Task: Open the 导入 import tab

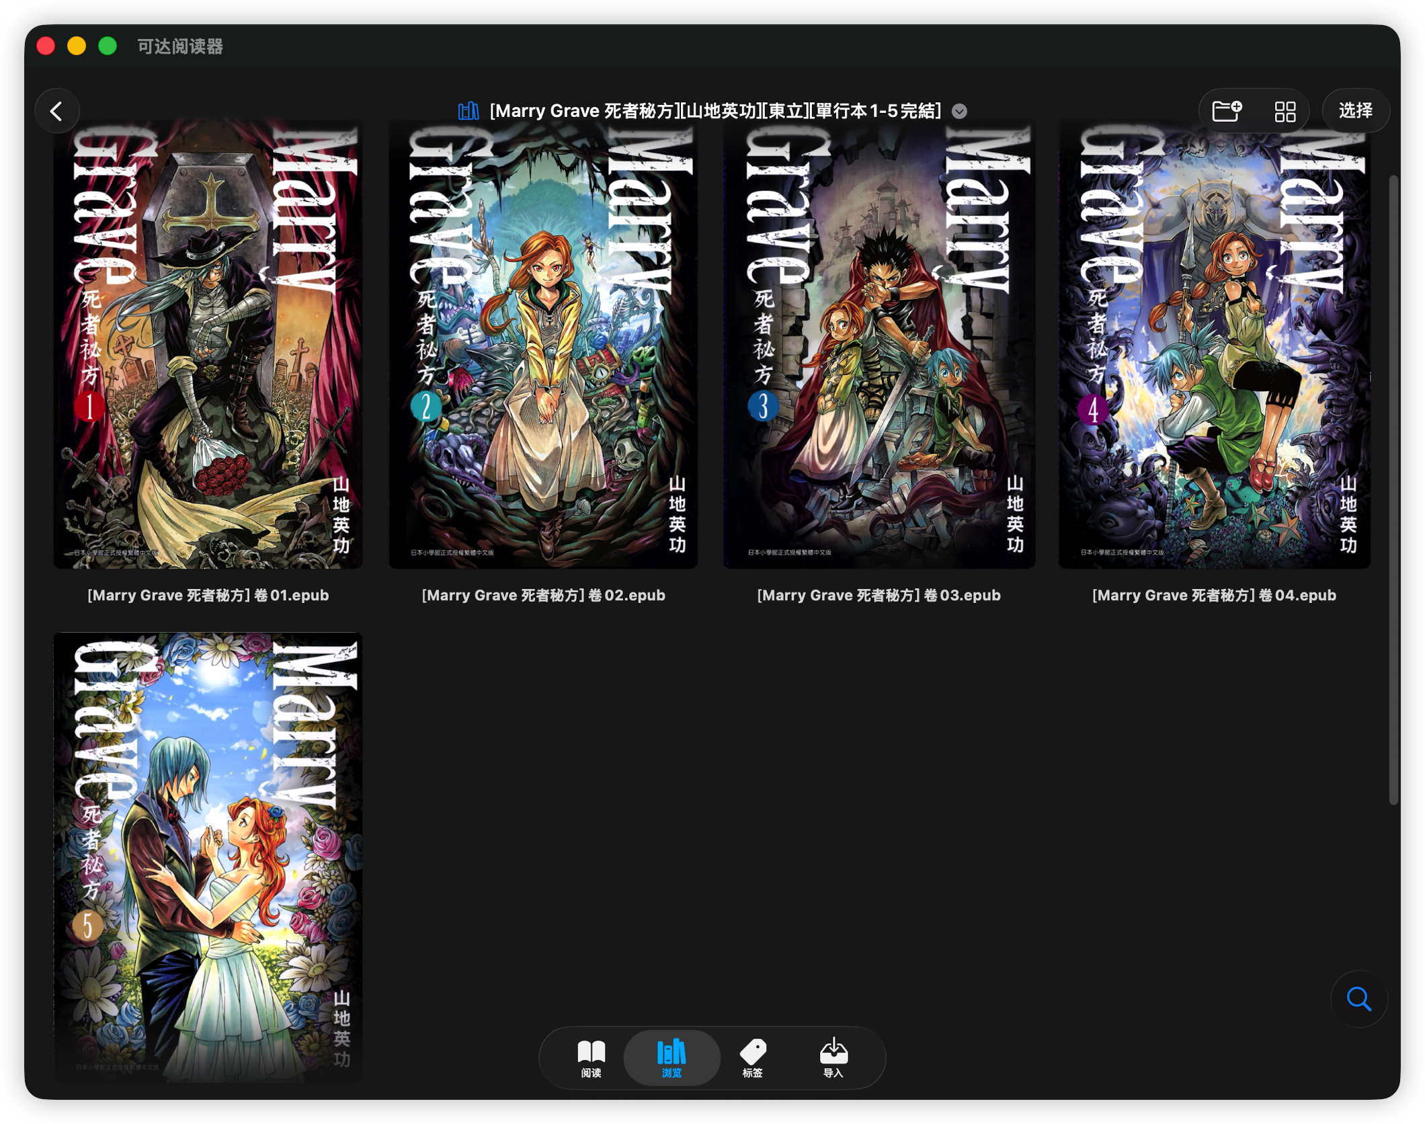Action: (x=833, y=1057)
